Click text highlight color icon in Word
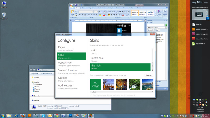The image size is (210, 118). coord(100,15)
